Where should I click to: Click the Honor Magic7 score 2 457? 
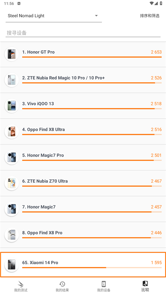[156, 207]
